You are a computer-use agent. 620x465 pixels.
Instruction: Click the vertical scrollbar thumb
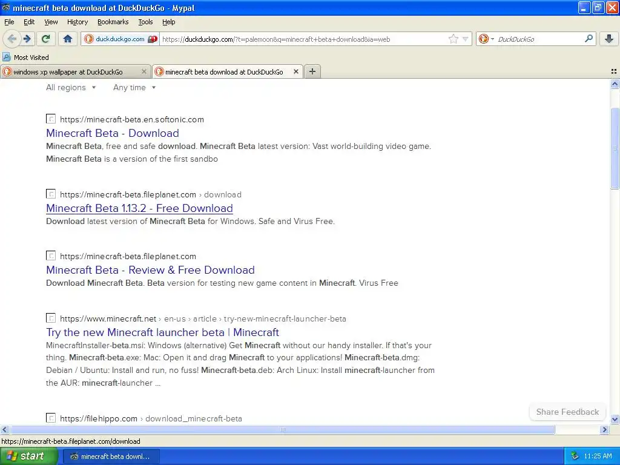pyautogui.click(x=615, y=149)
